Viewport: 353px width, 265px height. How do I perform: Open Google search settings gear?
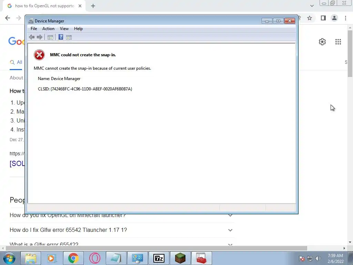click(322, 42)
